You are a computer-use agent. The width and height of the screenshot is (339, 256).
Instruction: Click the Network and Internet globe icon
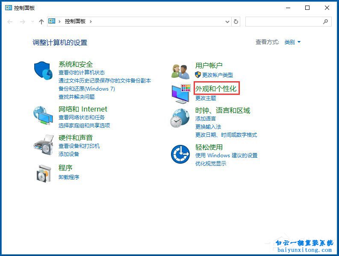(x=43, y=115)
